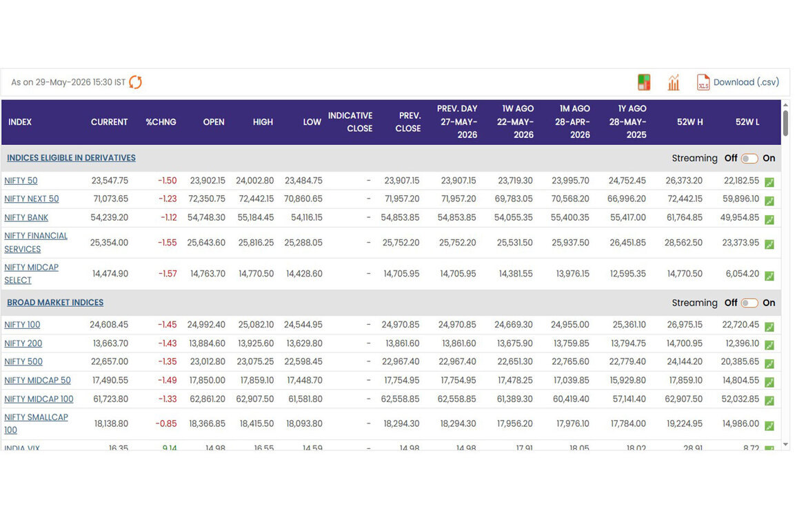
Task: Click the XLS file download icon
Action: point(703,82)
